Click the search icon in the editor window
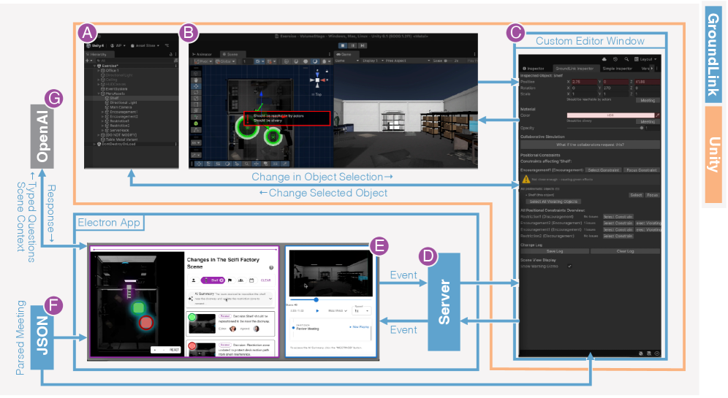The image size is (728, 398). click(x=626, y=59)
